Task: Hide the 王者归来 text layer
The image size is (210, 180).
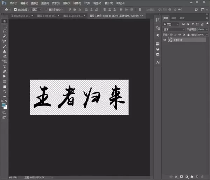Action: [165, 40]
